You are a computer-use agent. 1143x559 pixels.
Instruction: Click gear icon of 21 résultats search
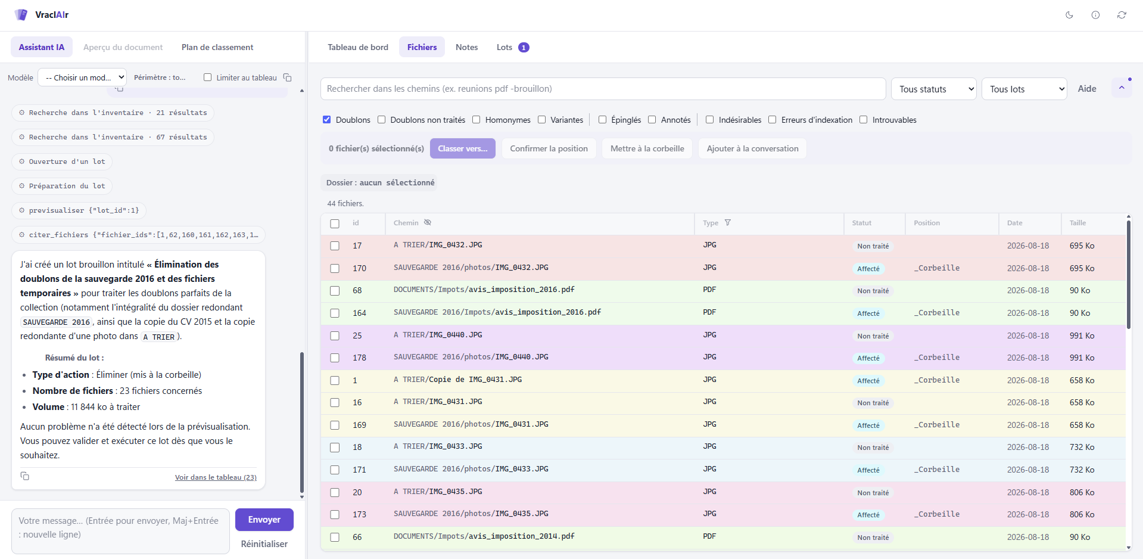click(22, 113)
